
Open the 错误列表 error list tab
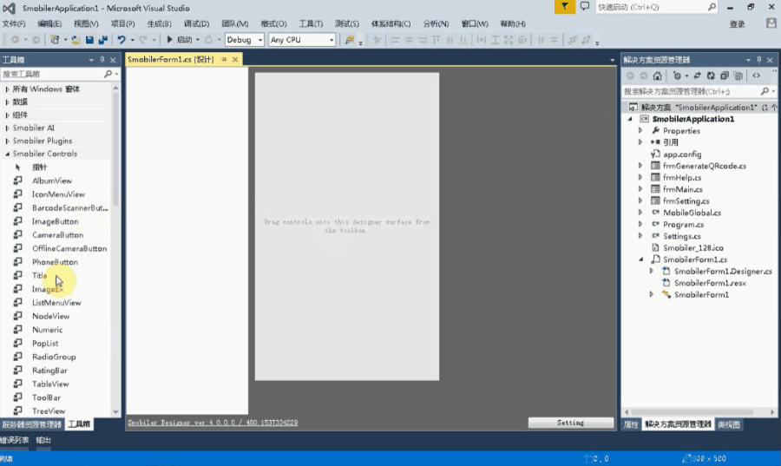point(15,440)
